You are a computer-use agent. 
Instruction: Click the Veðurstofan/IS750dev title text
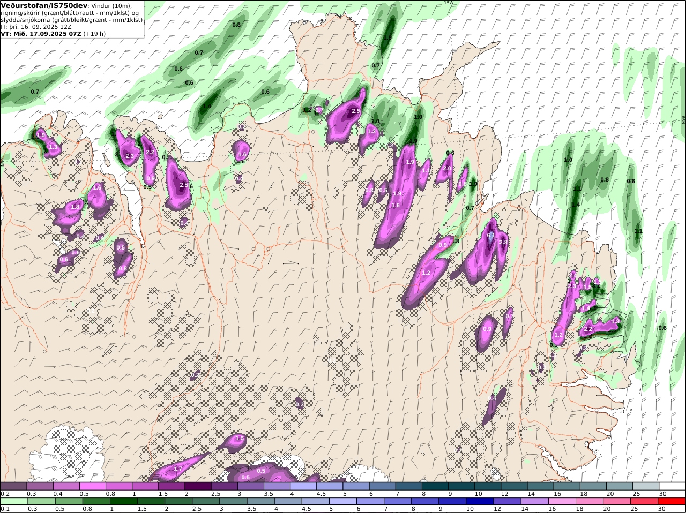point(44,5)
